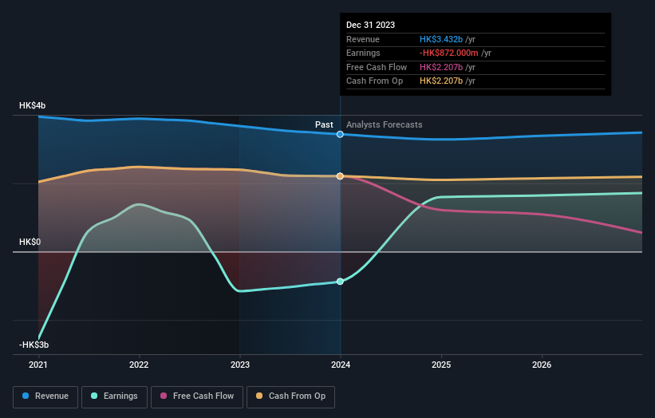The width and height of the screenshot is (655, 418).
Task: Click the 'Past' label on the chart
Action: (x=324, y=125)
